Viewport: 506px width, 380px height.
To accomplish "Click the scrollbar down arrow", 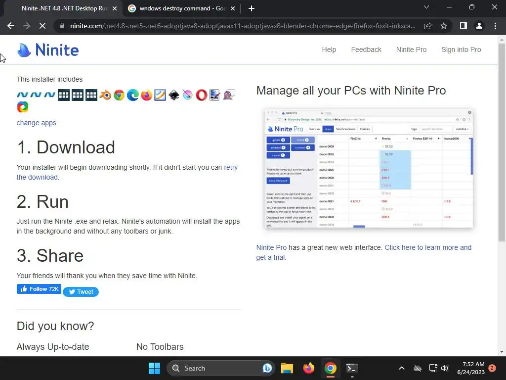I will click(x=502, y=352).
